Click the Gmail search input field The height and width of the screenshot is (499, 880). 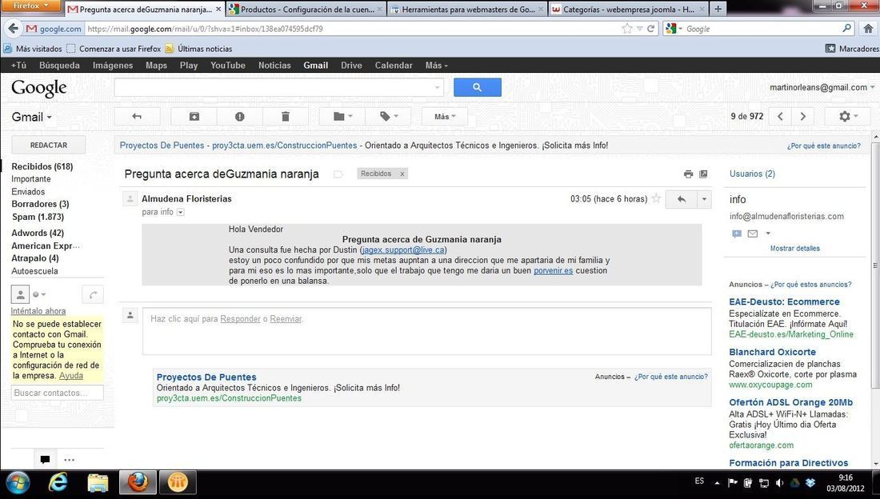pyautogui.click(x=274, y=87)
